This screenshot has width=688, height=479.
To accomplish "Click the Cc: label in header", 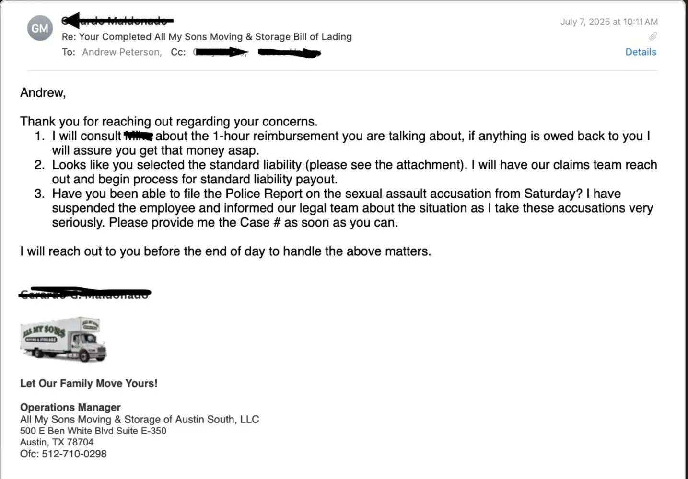I will 178,52.
